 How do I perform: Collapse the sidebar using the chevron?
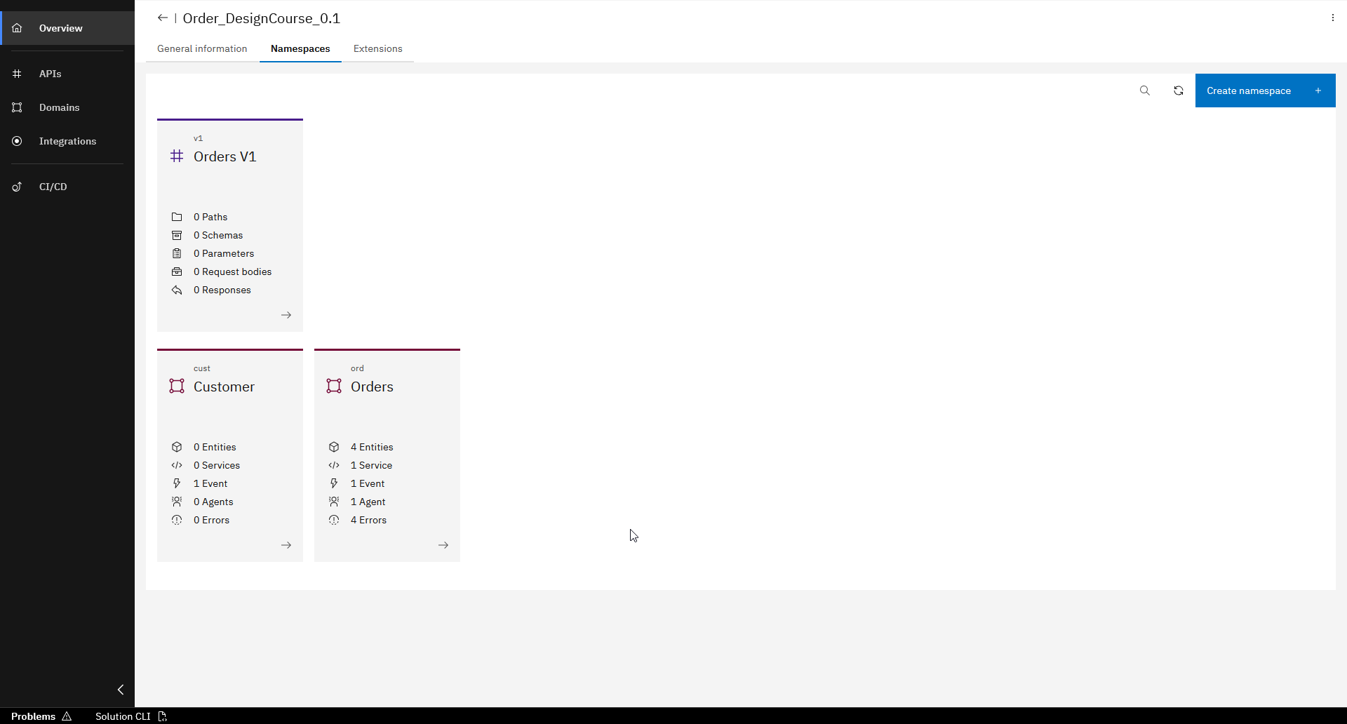point(120,690)
